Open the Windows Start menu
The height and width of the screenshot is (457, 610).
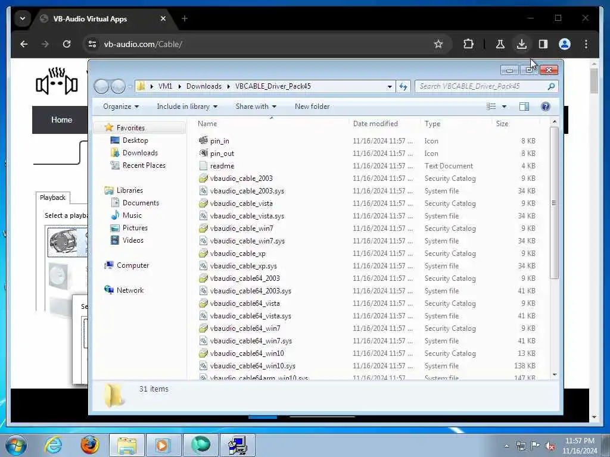click(15, 445)
